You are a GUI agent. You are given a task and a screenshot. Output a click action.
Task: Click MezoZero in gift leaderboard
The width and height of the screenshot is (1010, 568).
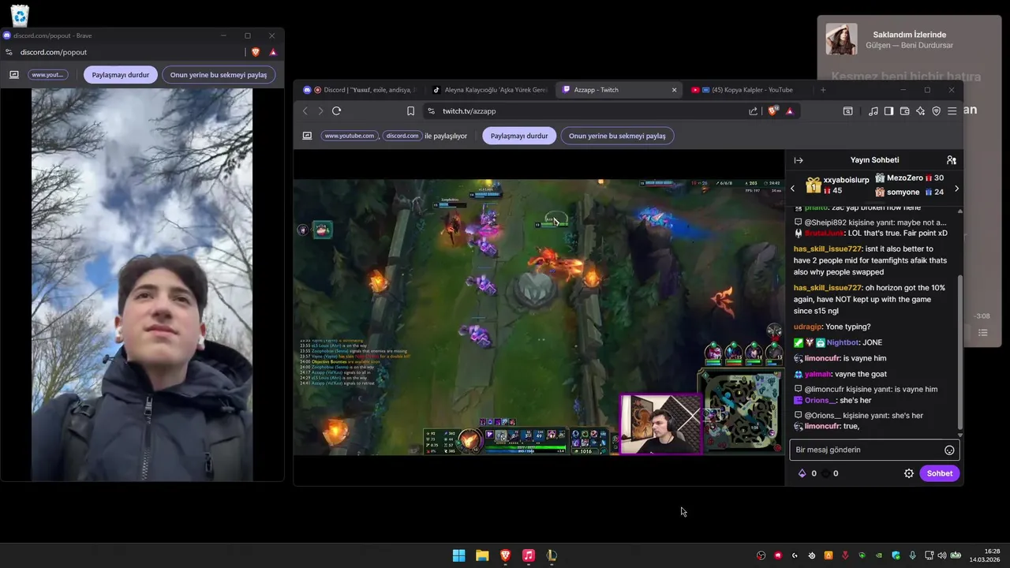[905, 178]
